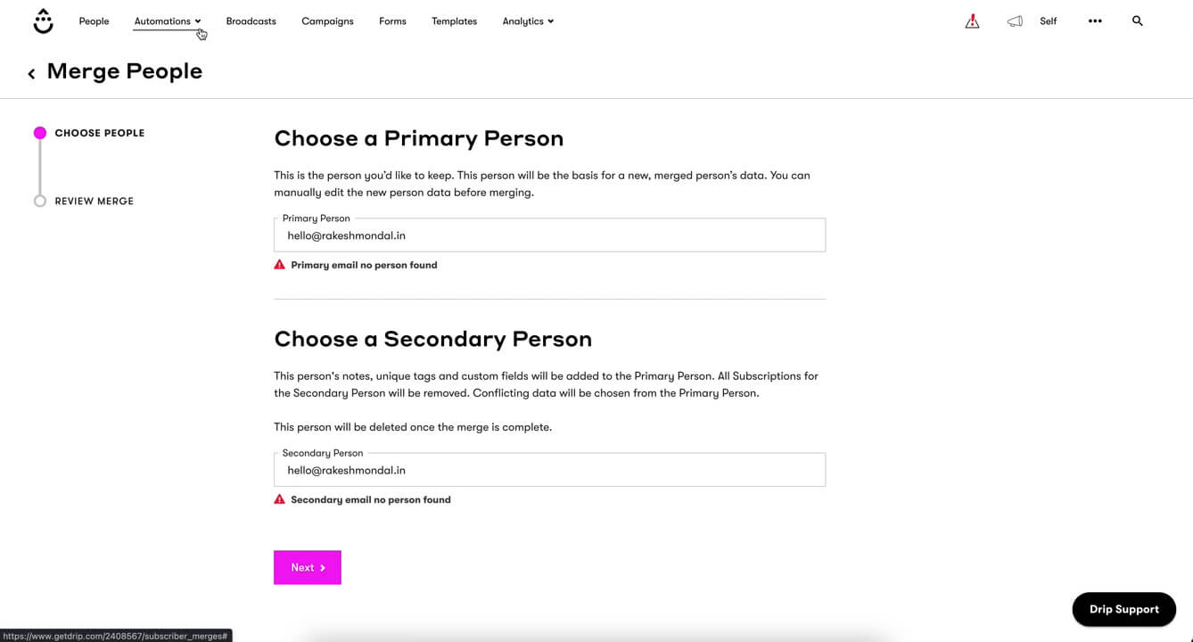1193x642 pixels.
Task: Click the search magnifier icon
Action: click(x=1137, y=21)
